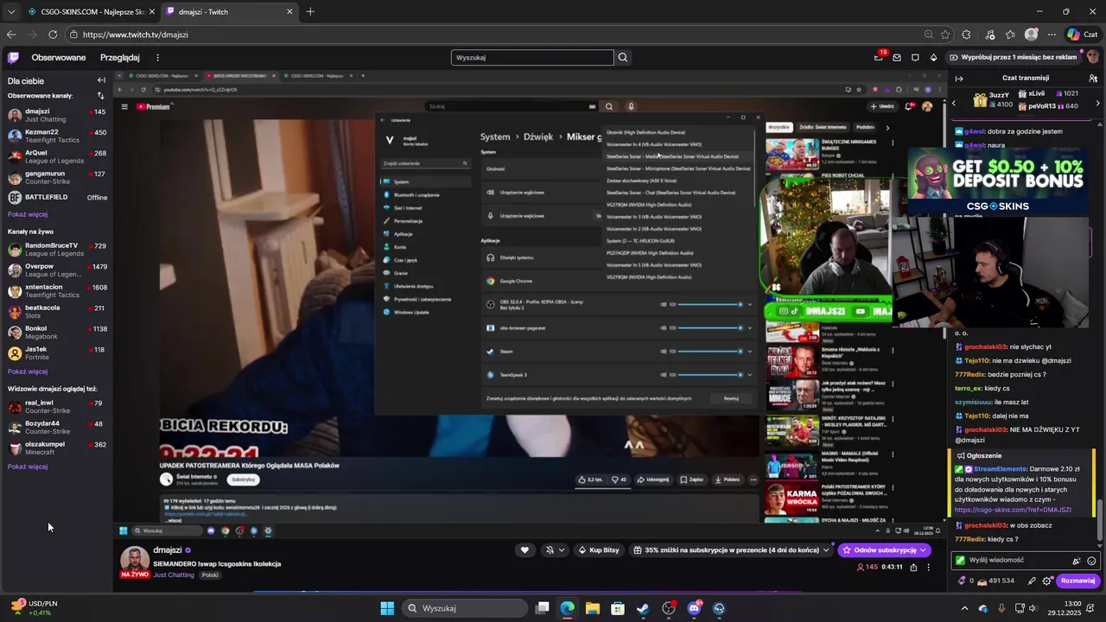1106x622 pixels.
Task: Open Edge Copilot Czat button
Action: [1082, 35]
